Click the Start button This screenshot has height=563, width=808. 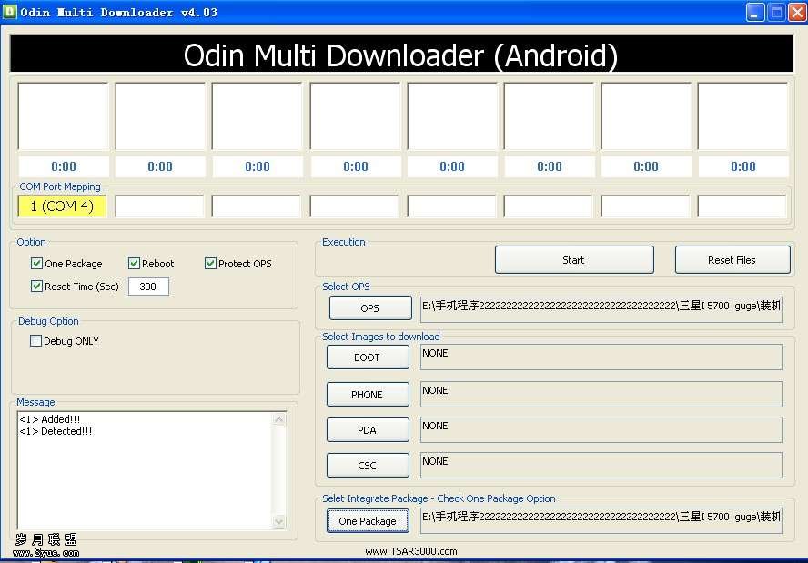click(574, 259)
